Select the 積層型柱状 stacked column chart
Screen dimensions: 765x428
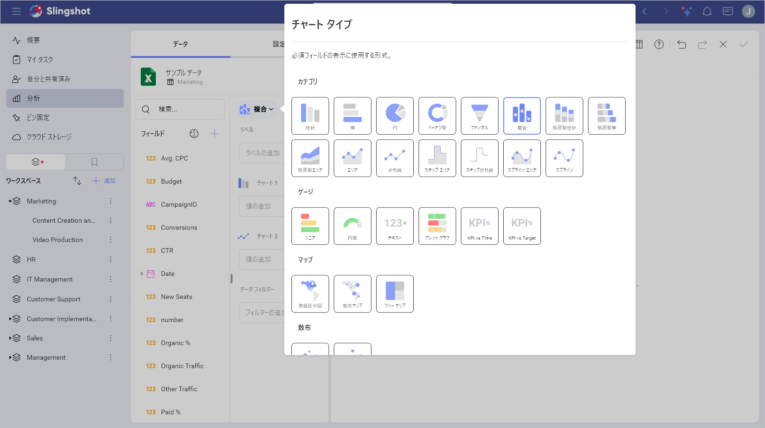(564, 116)
